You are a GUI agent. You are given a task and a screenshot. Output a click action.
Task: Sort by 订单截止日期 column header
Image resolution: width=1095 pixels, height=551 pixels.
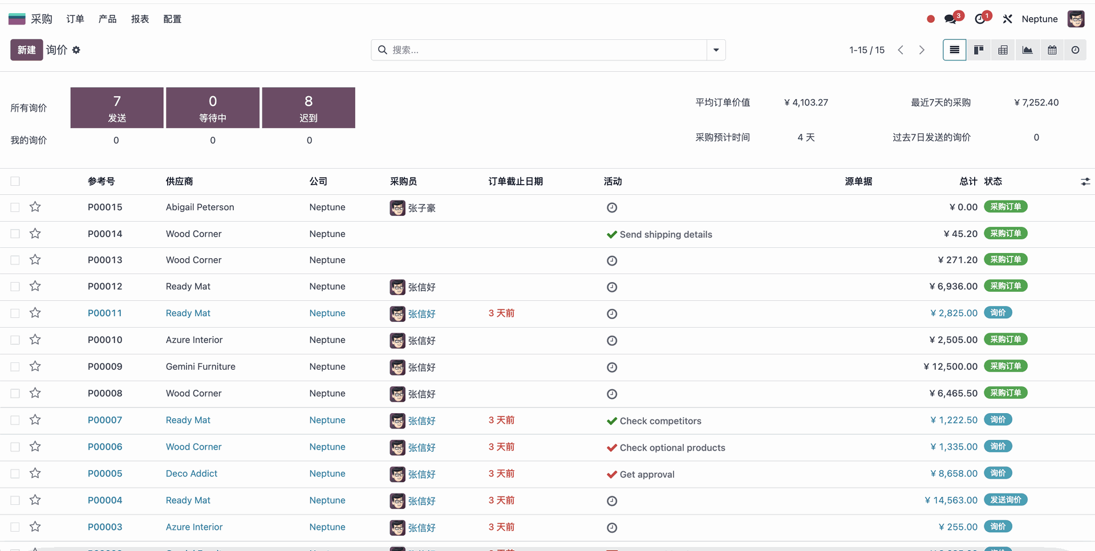click(x=516, y=181)
